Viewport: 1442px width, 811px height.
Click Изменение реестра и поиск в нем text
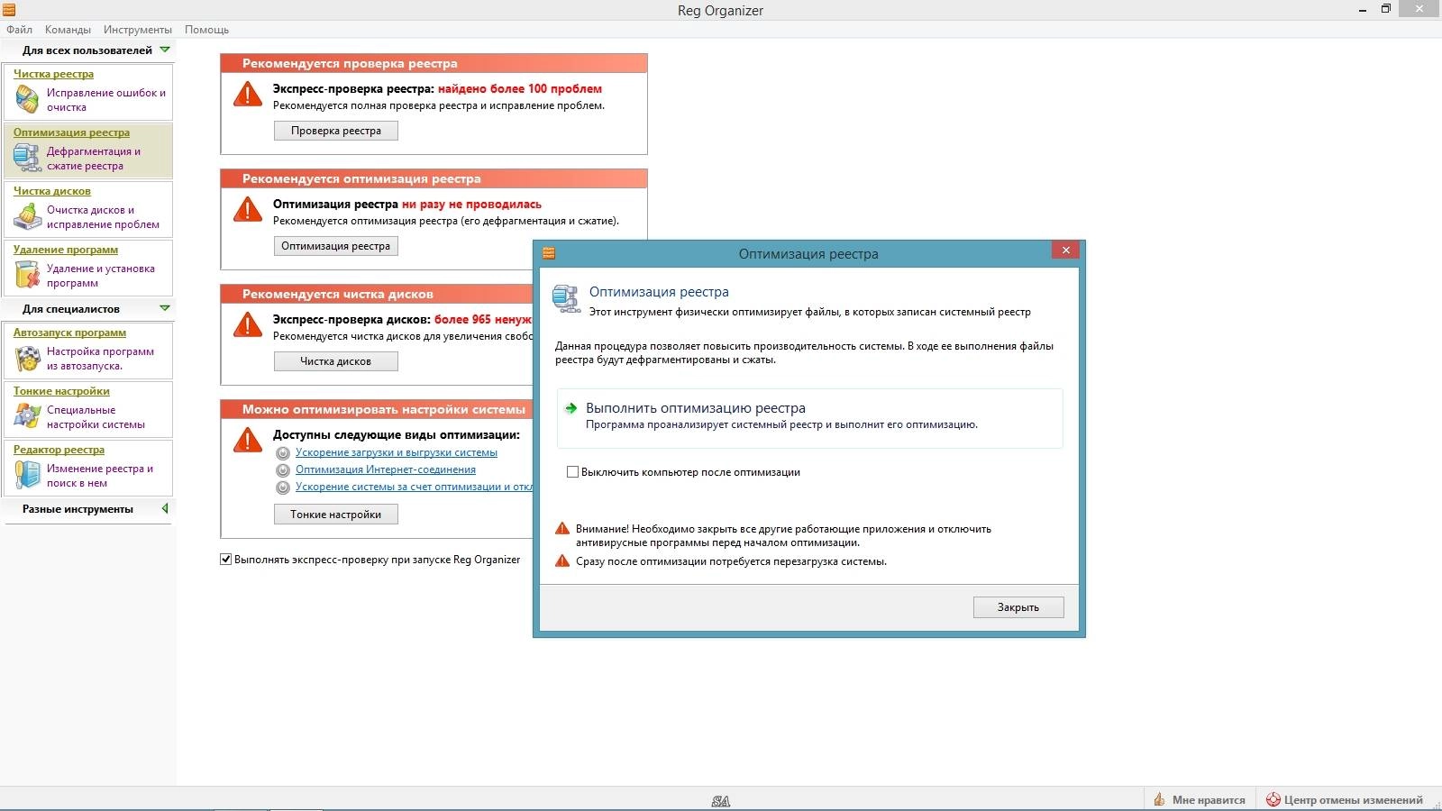click(x=100, y=476)
